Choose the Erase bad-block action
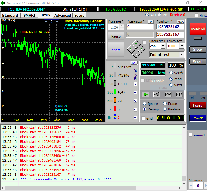 tap(165, 104)
